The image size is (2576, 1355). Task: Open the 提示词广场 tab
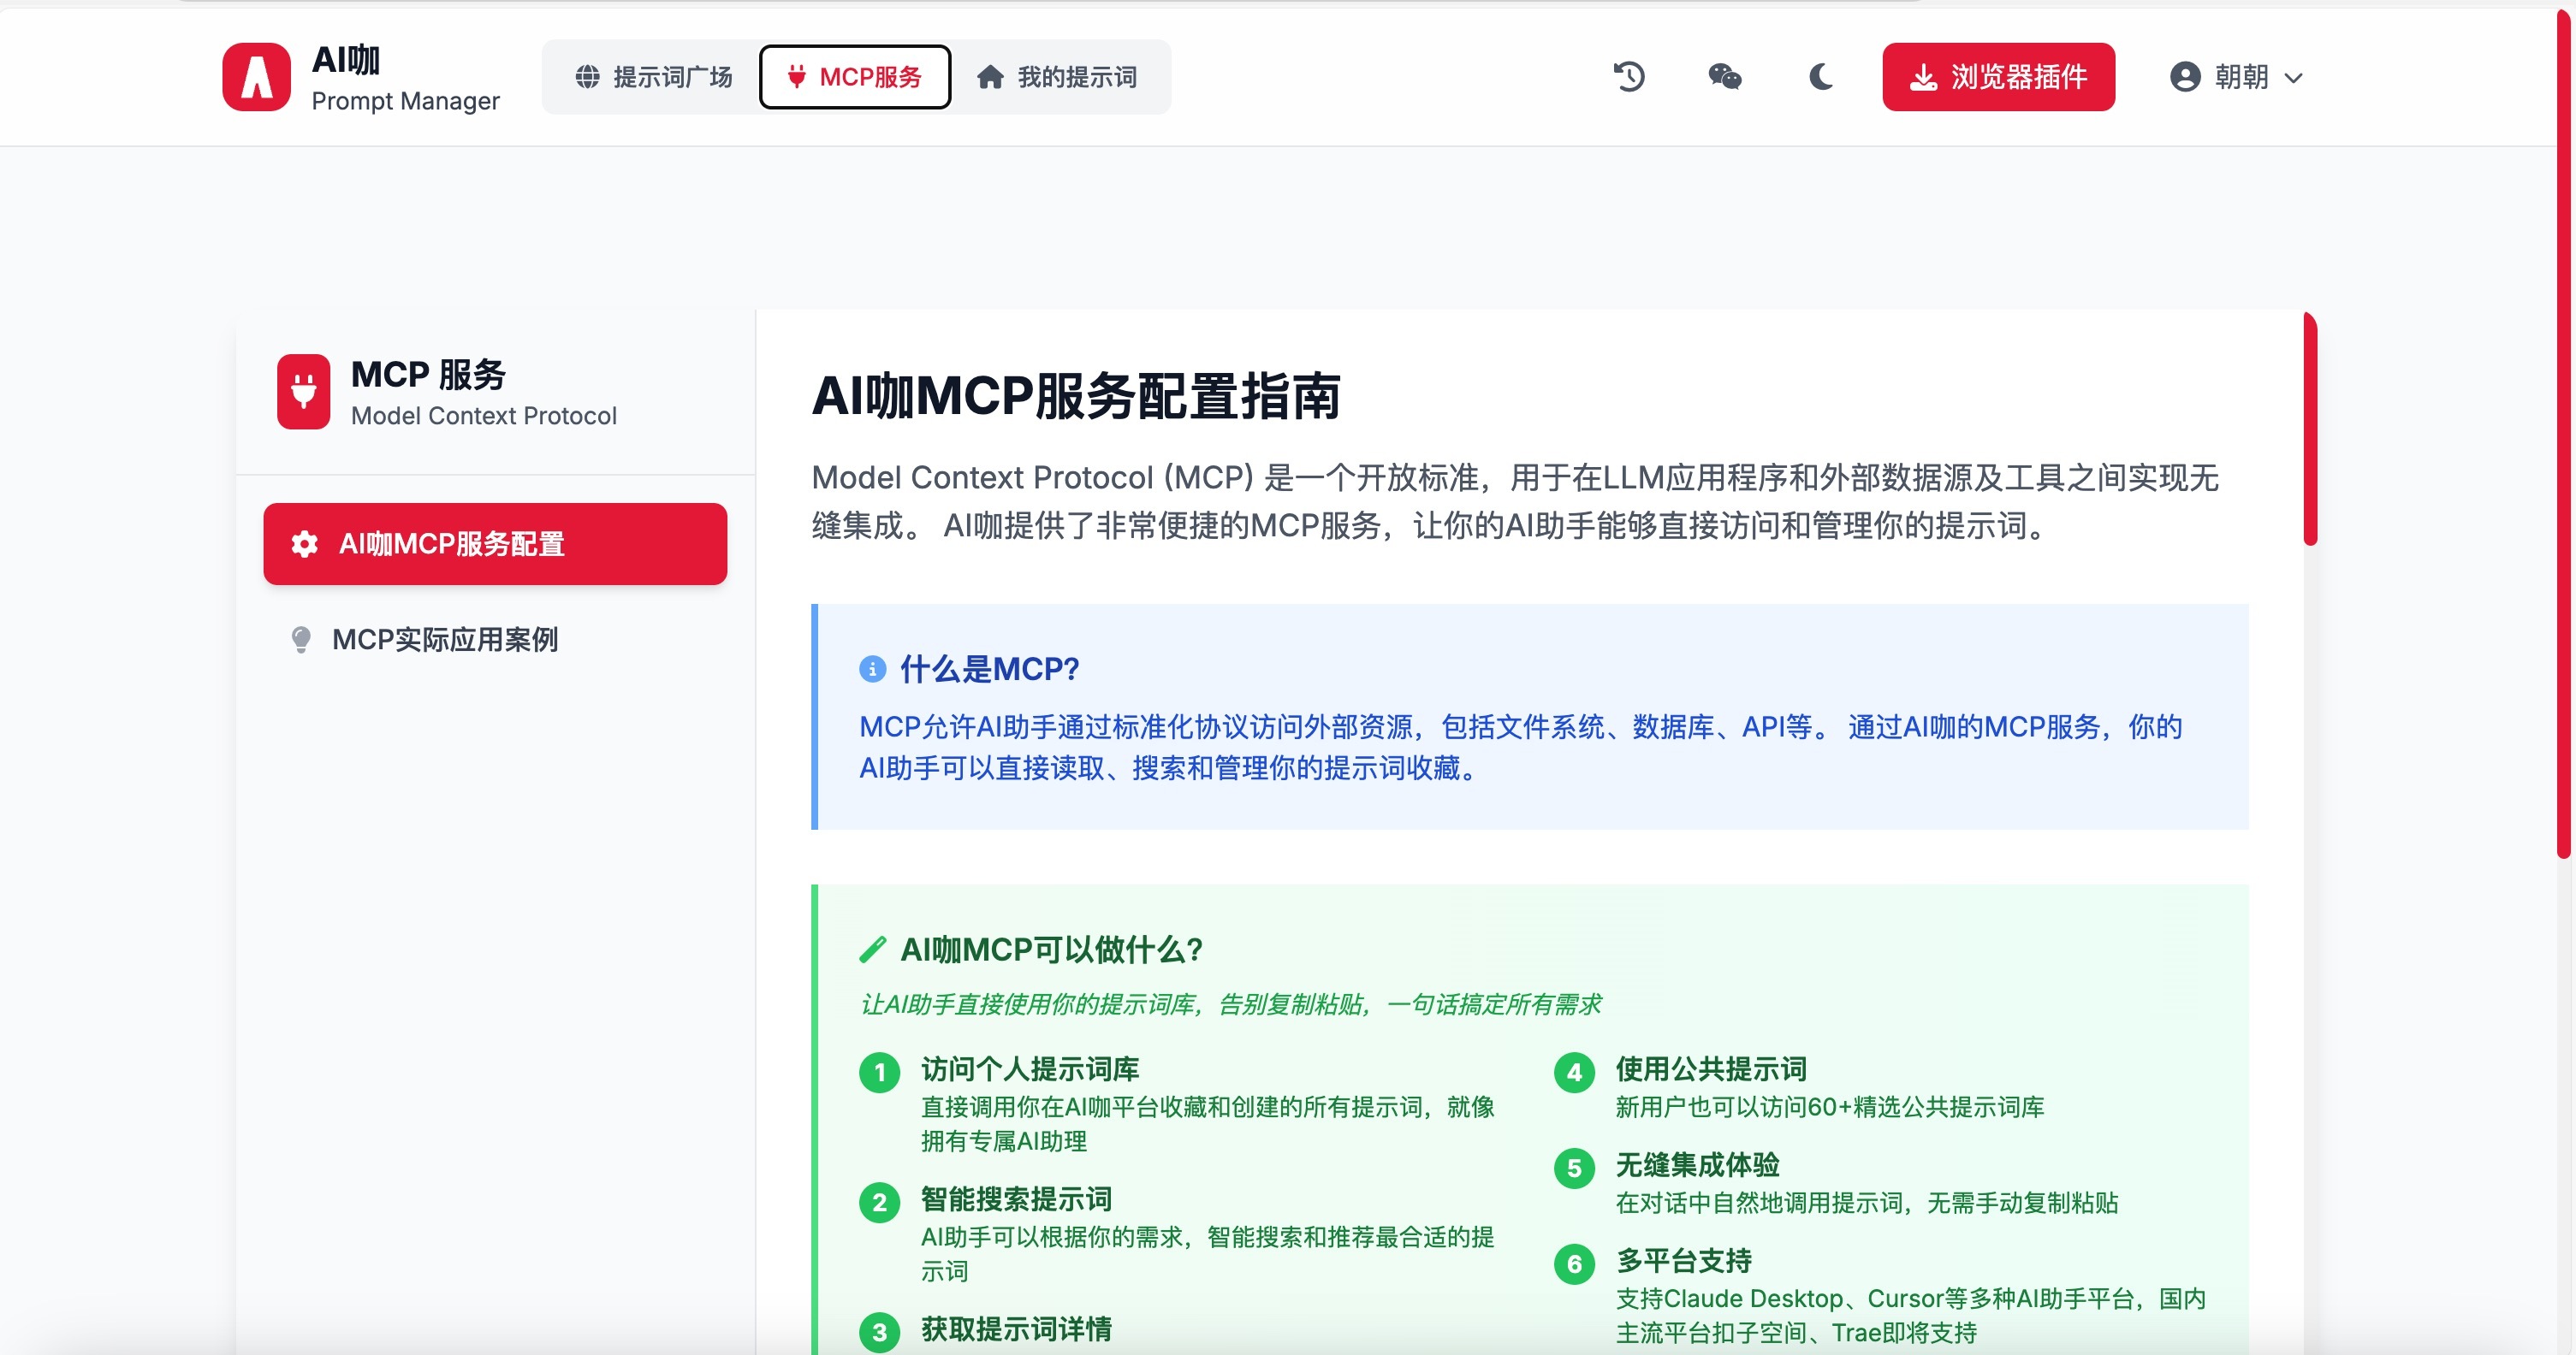[x=653, y=77]
